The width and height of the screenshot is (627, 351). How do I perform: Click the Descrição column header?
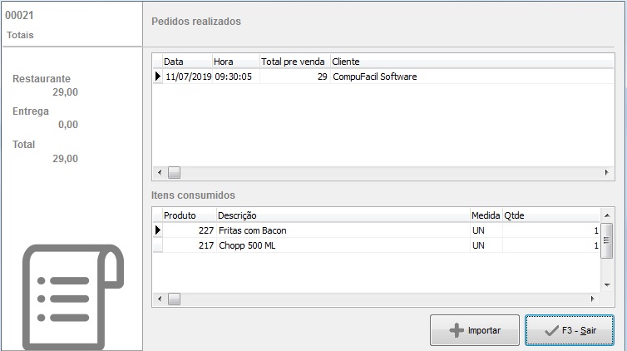pyautogui.click(x=341, y=215)
